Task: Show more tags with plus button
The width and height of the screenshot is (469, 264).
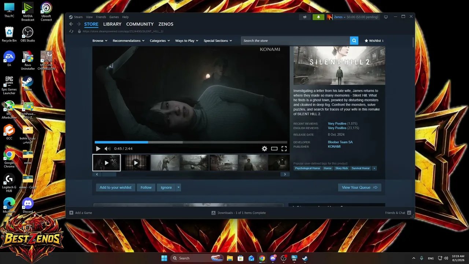Action: click(374, 168)
